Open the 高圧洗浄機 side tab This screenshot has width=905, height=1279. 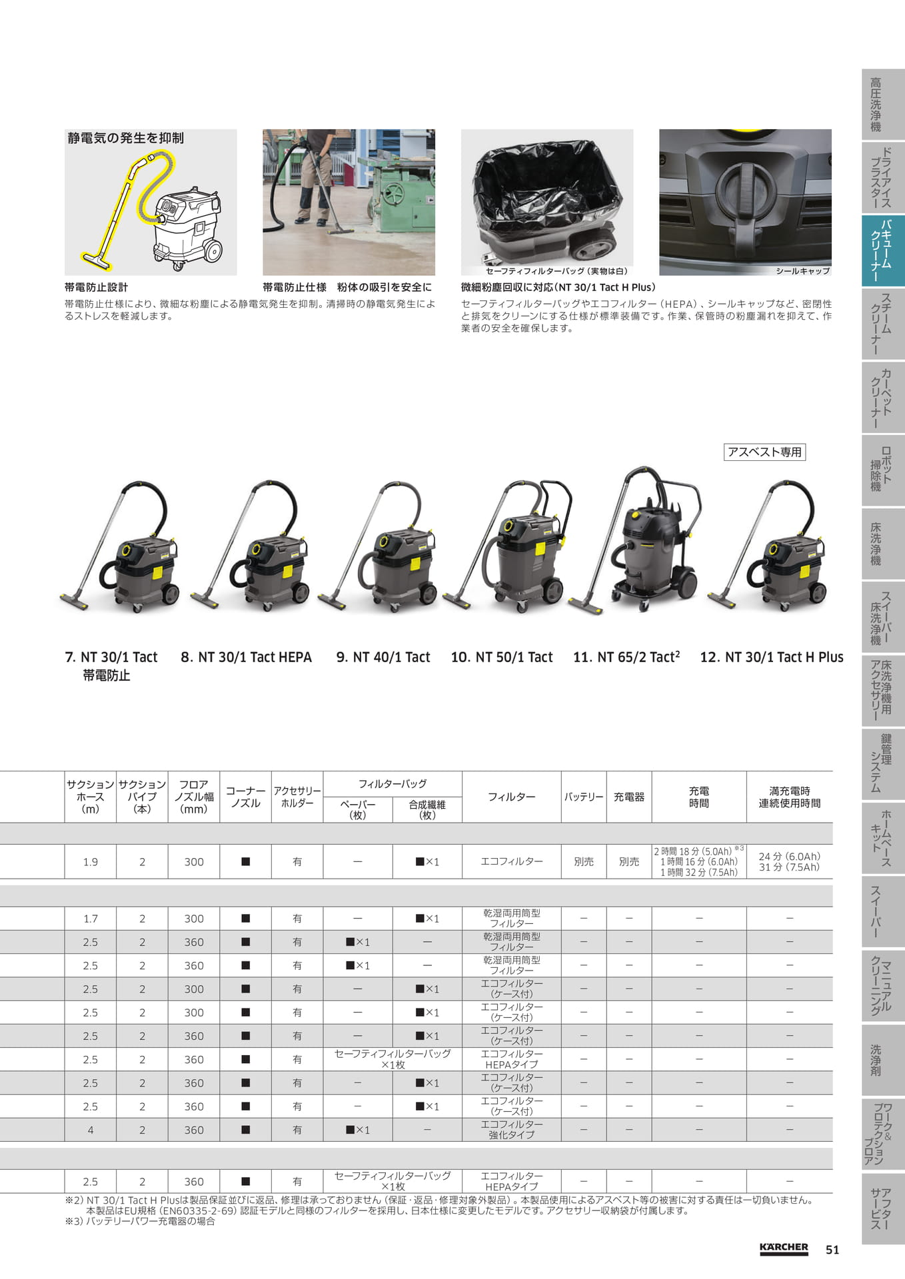tap(883, 104)
